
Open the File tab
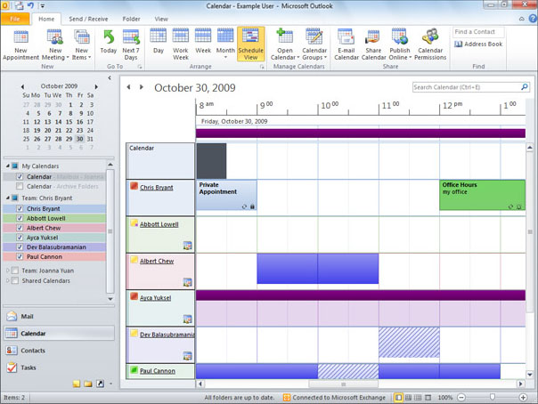[15, 19]
